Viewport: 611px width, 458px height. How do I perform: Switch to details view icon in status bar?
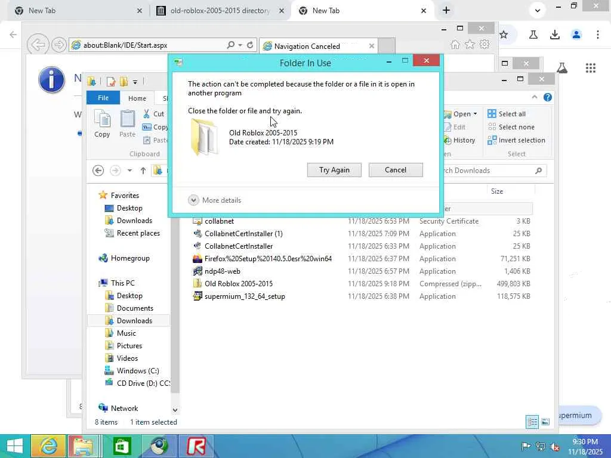[532, 422]
